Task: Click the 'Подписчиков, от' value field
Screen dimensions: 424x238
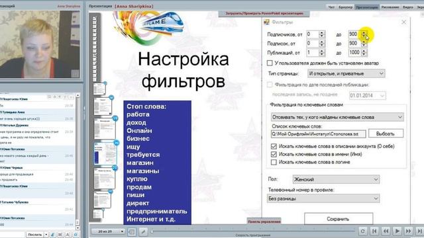Action: click(x=313, y=34)
